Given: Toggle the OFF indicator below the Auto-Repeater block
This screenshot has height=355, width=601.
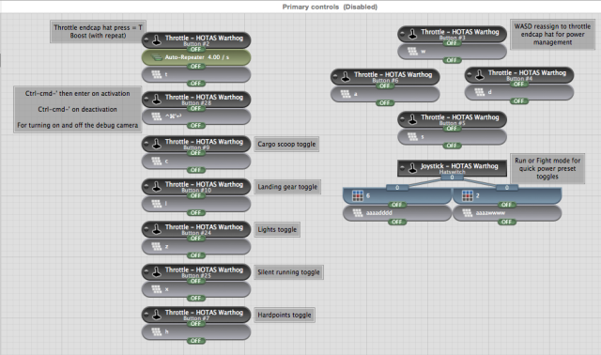Looking at the screenshot, I should [196, 67].
